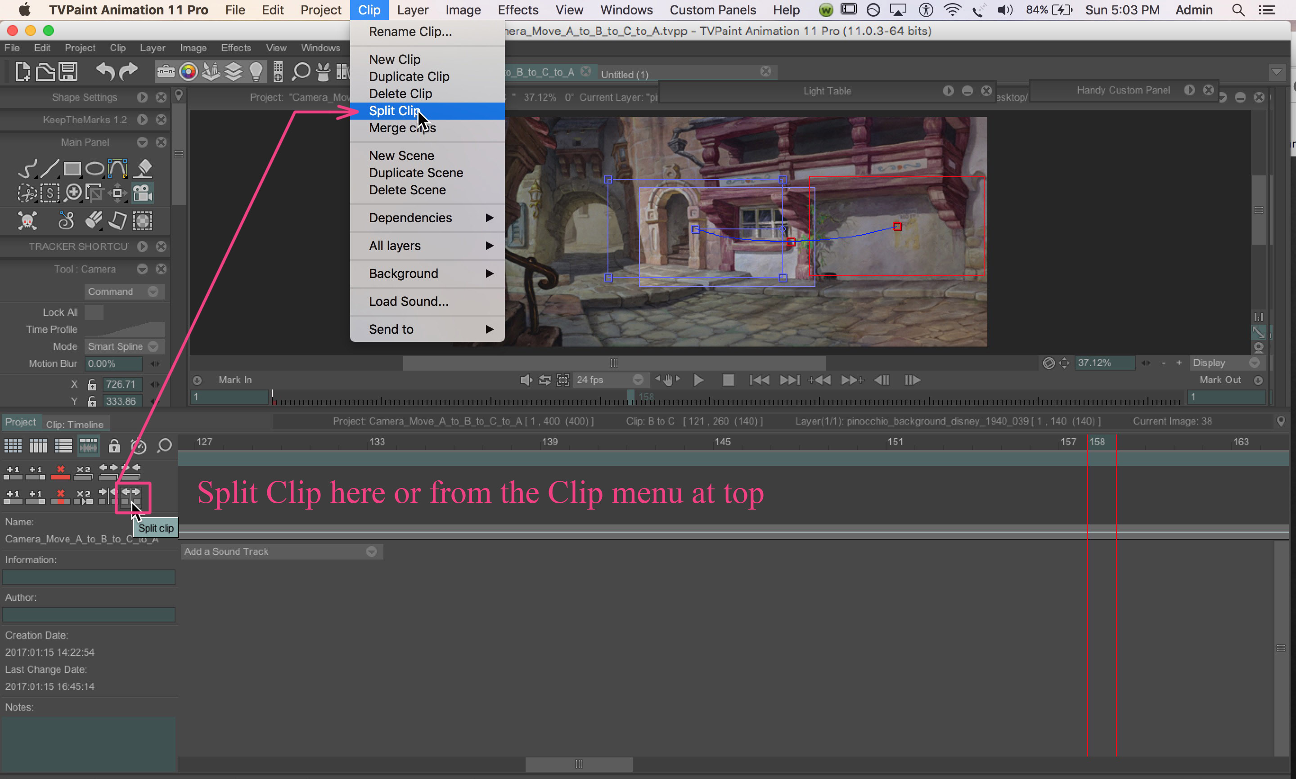Toggle the timeline lock padlock icon
The image size is (1296, 779).
tap(114, 446)
